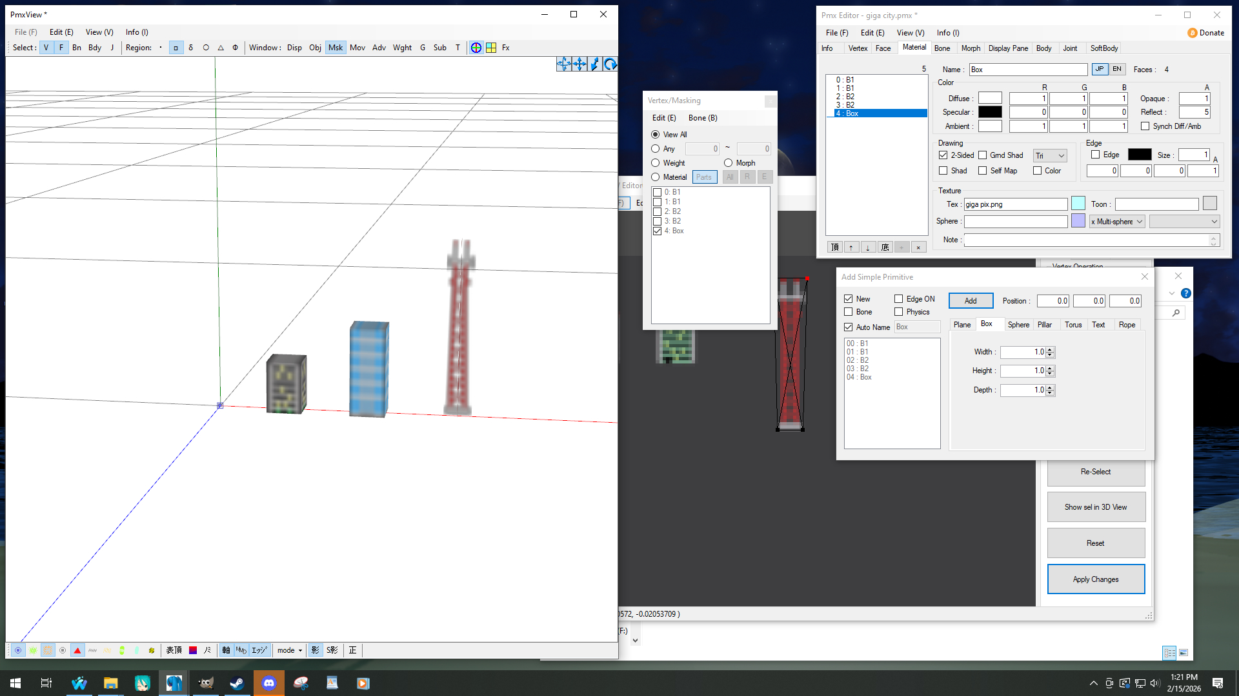This screenshot has width=1239, height=696.
Task: Open the mode dropdown in bottom toolbar
Action: pyautogui.click(x=290, y=650)
